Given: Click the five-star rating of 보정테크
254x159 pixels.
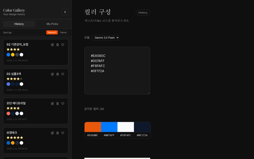Looking at the screenshot, I should [x=15, y=138].
